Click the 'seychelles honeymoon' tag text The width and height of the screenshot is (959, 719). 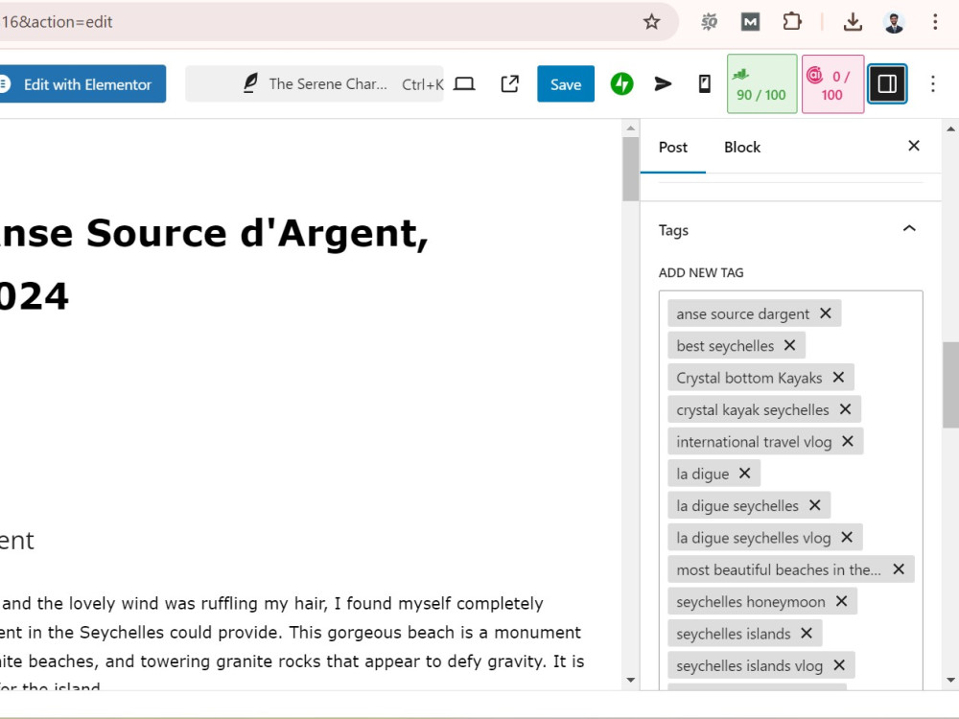[x=751, y=602]
